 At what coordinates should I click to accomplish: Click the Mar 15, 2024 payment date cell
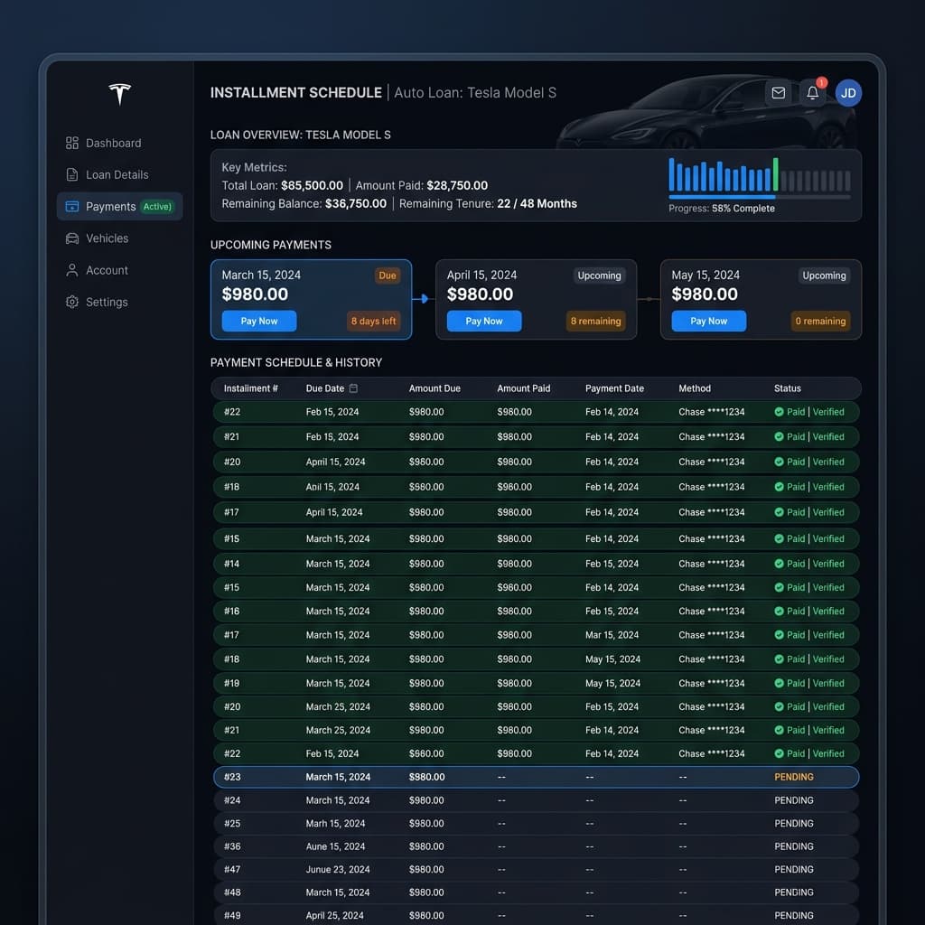click(x=612, y=635)
